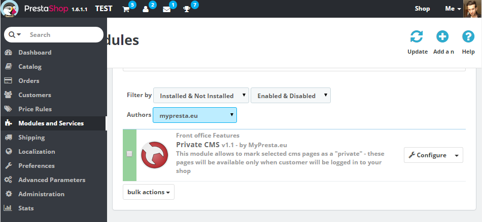Click the Private CMS module title
The image size is (482, 222).
pos(198,145)
